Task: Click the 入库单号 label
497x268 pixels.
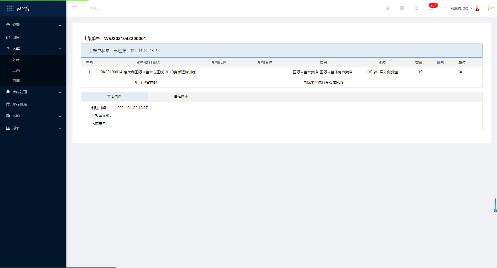Action: tap(99, 123)
